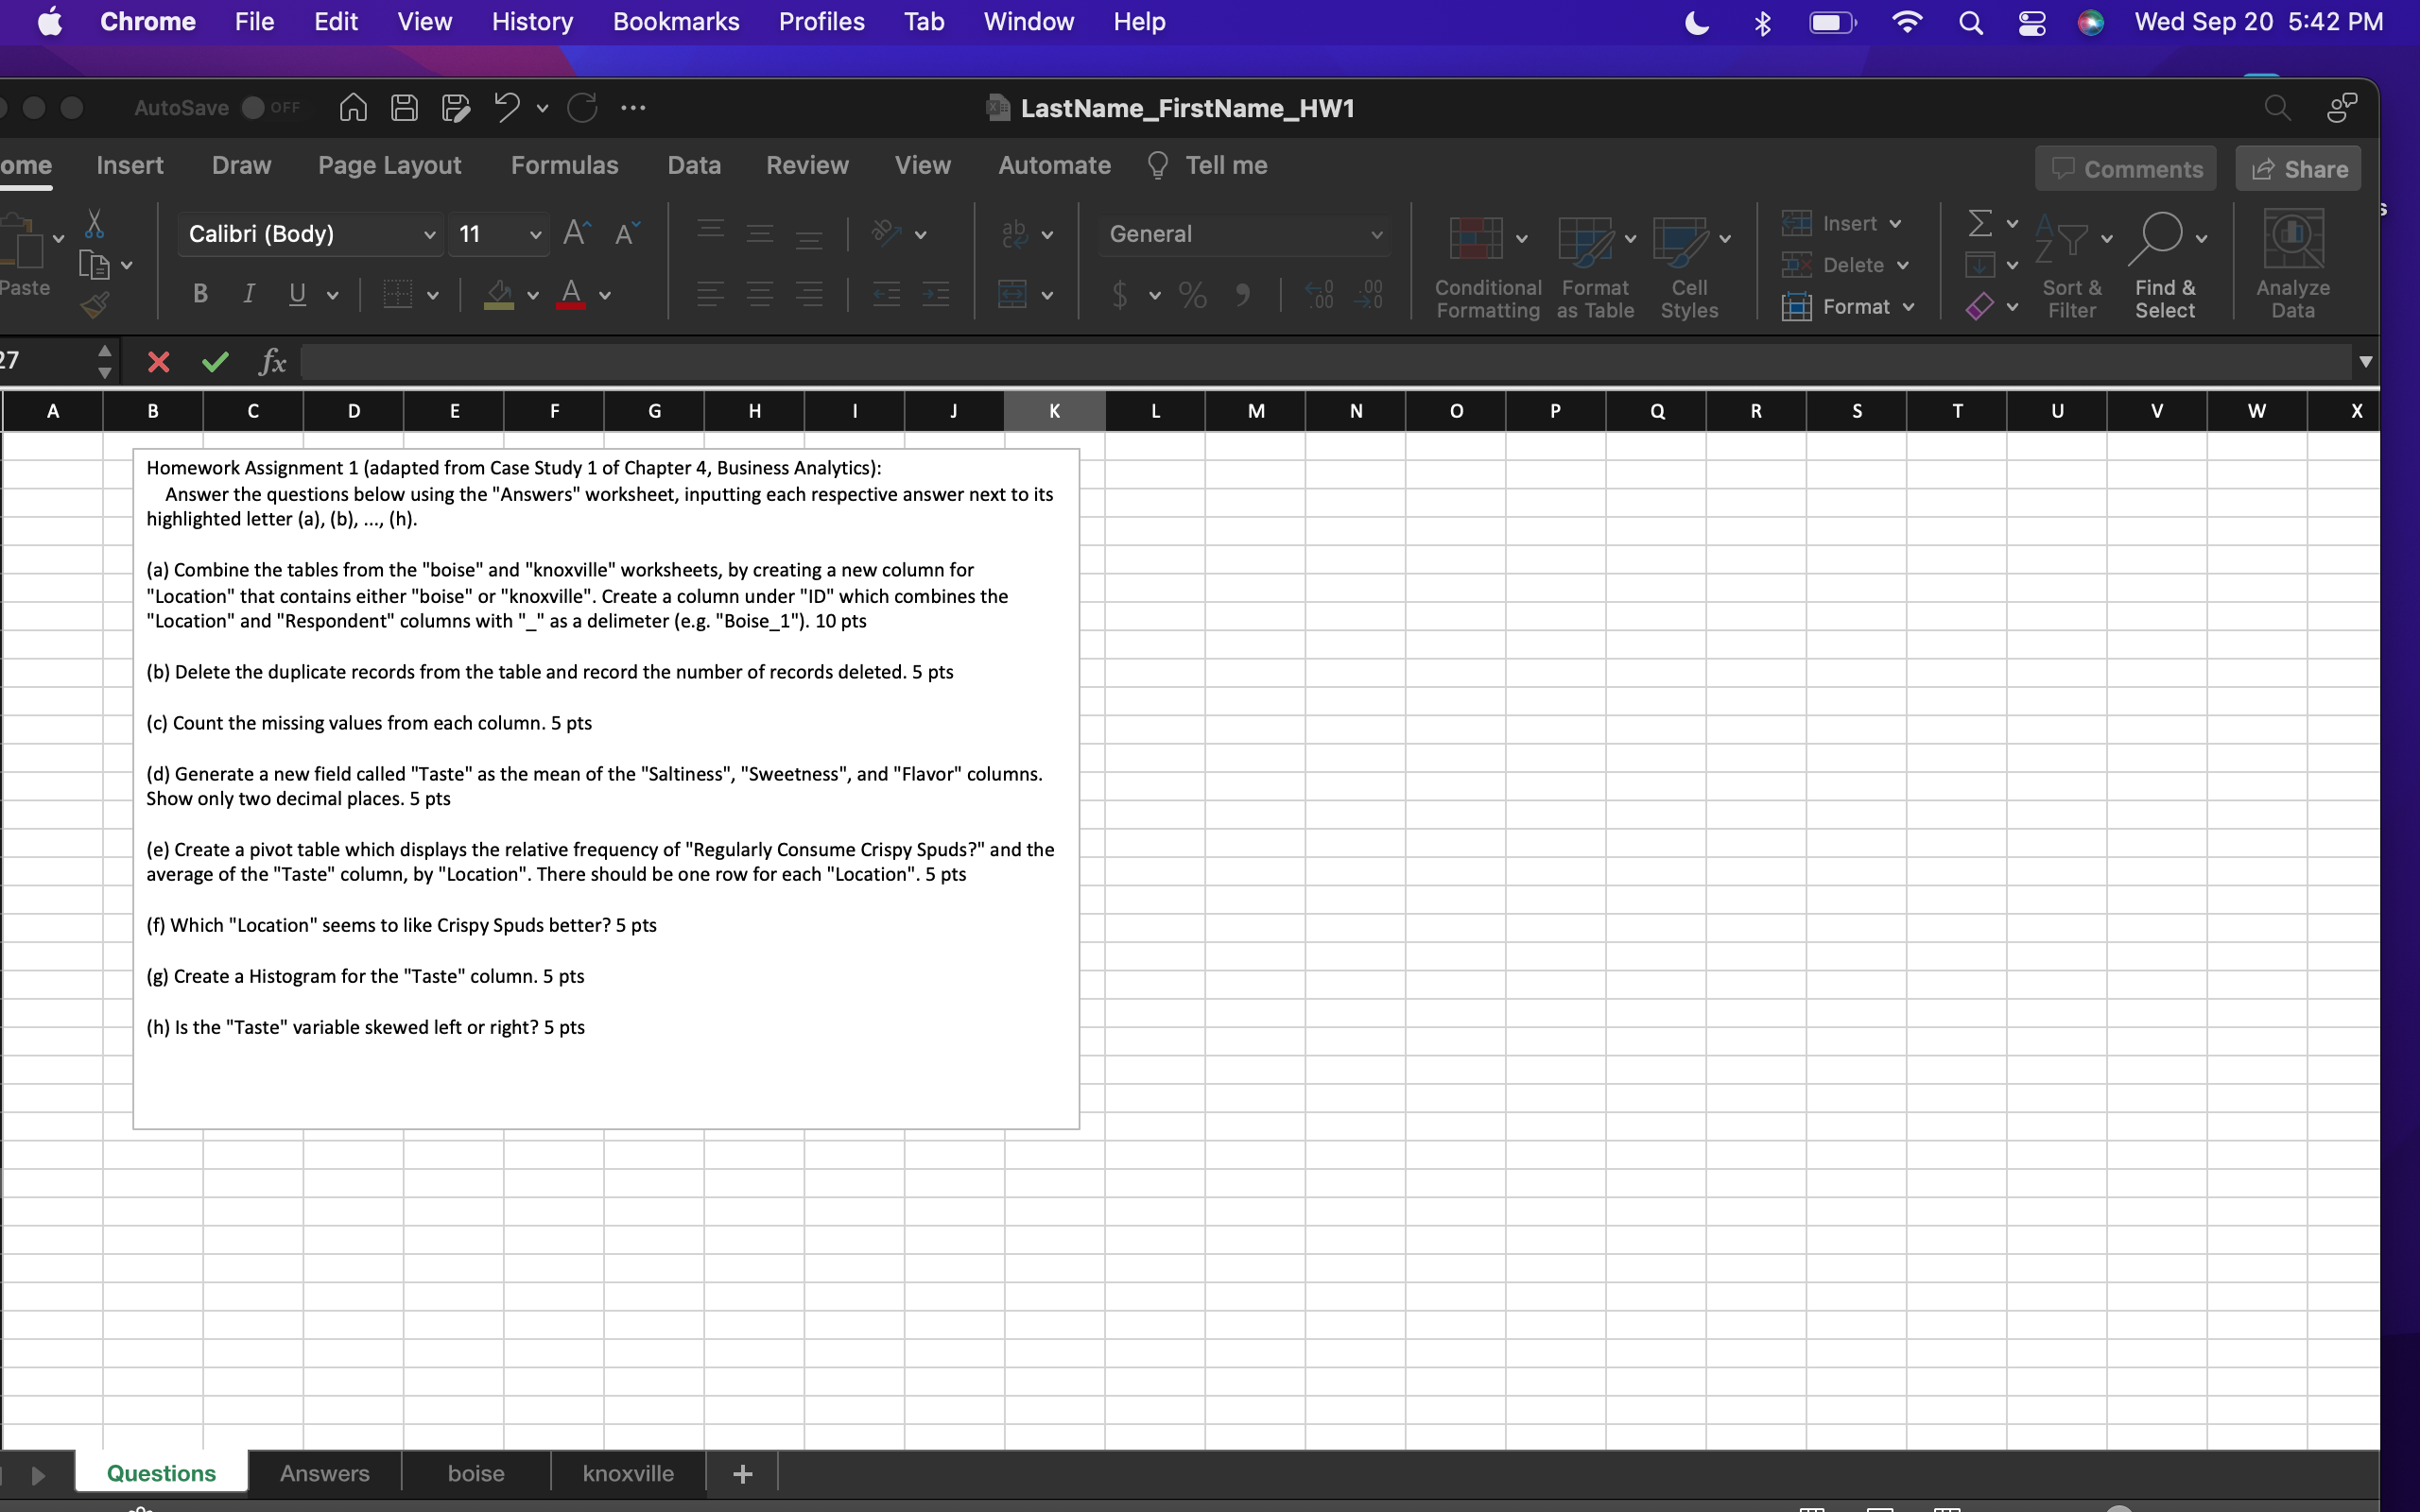Click the Home icon in title bar
Screen dimensions: 2420x1512
[x=353, y=107]
